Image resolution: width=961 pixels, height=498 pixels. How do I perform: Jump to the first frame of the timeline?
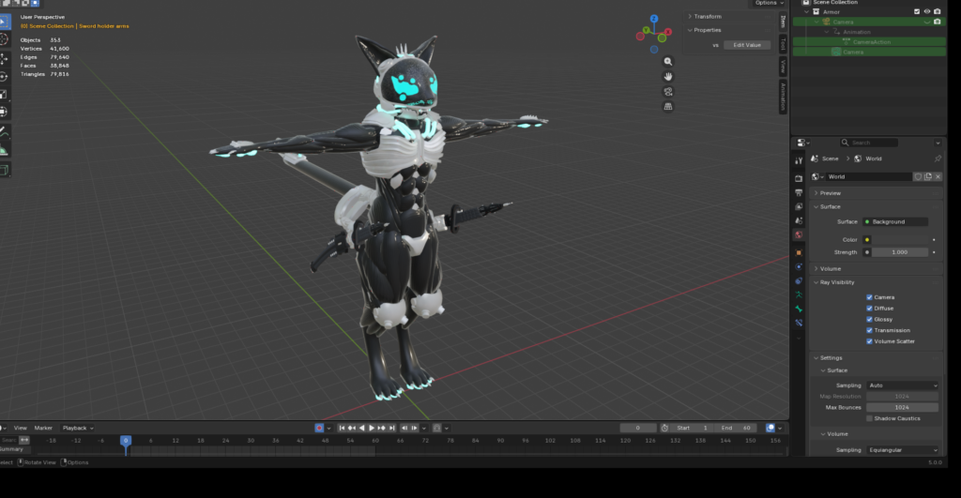click(x=342, y=429)
